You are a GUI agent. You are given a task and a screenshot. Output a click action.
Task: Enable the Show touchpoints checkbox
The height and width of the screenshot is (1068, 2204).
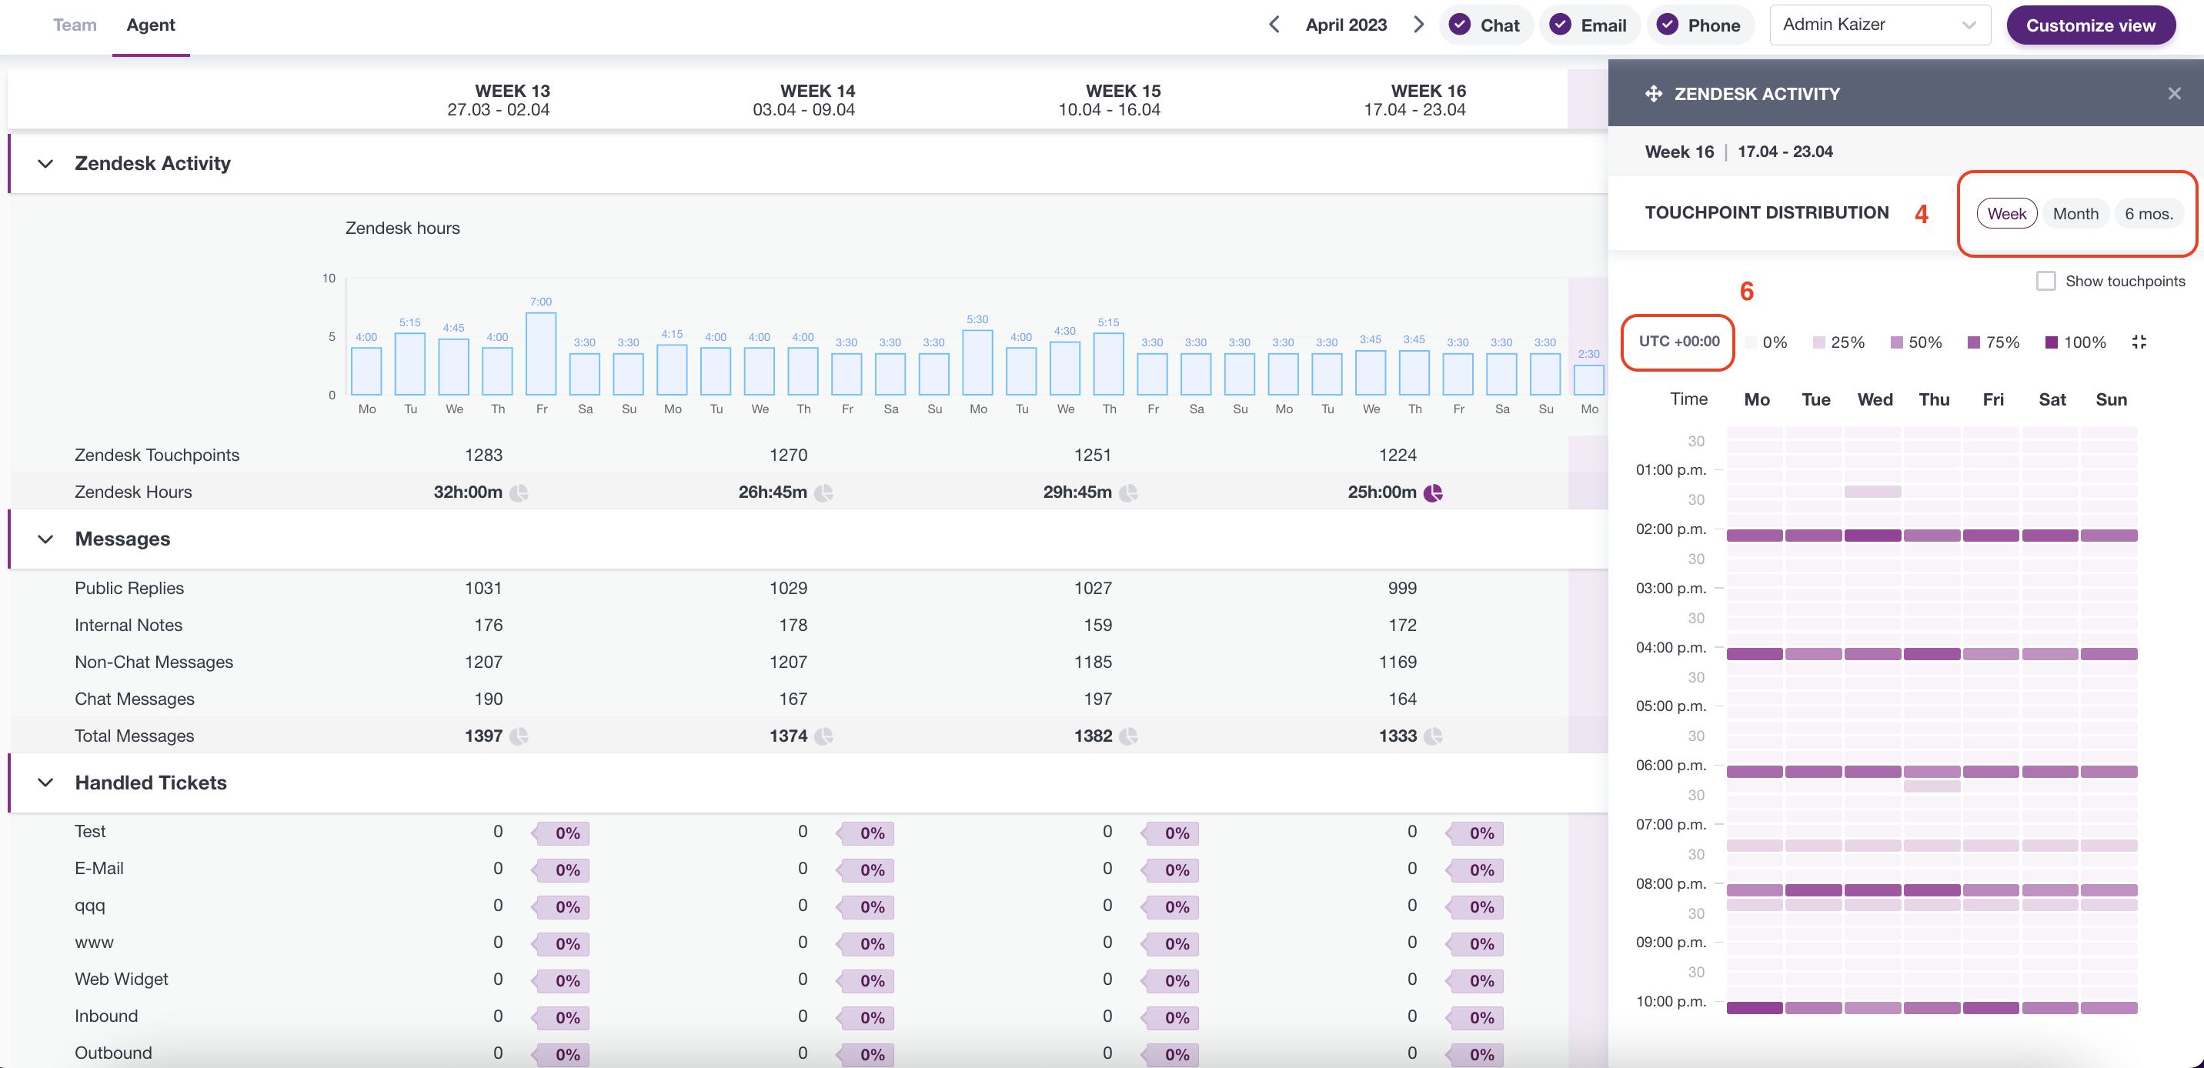(2045, 281)
